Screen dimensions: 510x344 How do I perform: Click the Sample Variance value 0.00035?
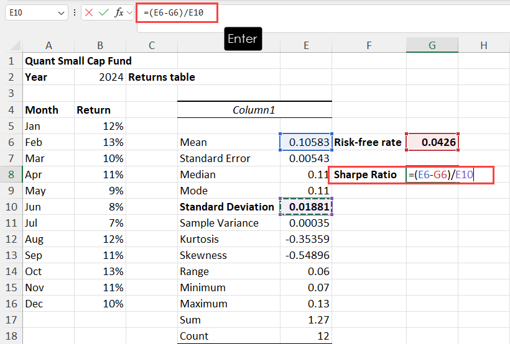pyautogui.click(x=306, y=223)
